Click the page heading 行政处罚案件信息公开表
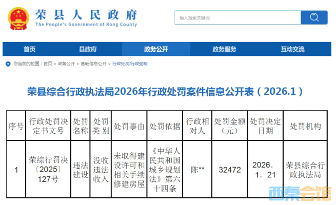This screenshot has height=205, width=336. coord(165,91)
